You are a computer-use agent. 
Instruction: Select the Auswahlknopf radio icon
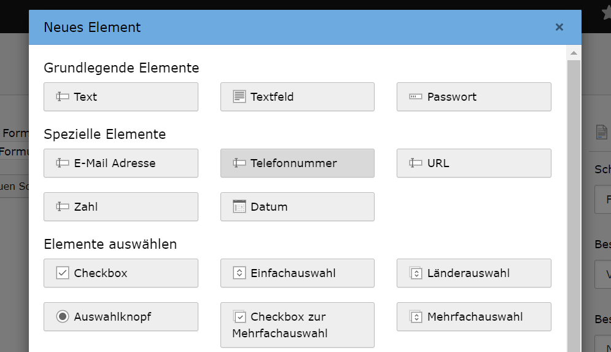coord(62,317)
